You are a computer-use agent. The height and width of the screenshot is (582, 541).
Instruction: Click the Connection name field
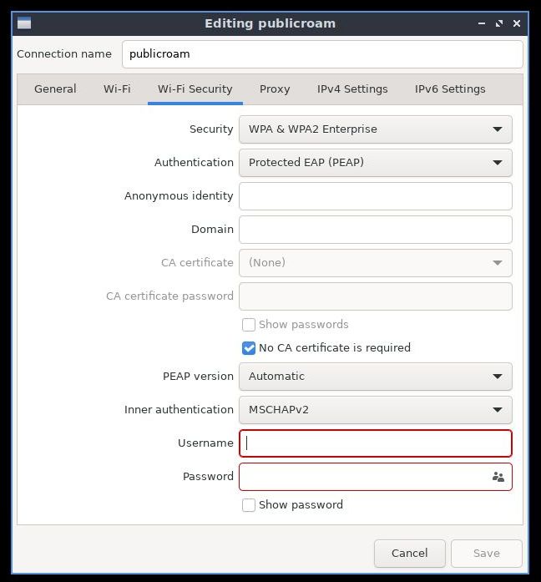click(x=322, y=54)
